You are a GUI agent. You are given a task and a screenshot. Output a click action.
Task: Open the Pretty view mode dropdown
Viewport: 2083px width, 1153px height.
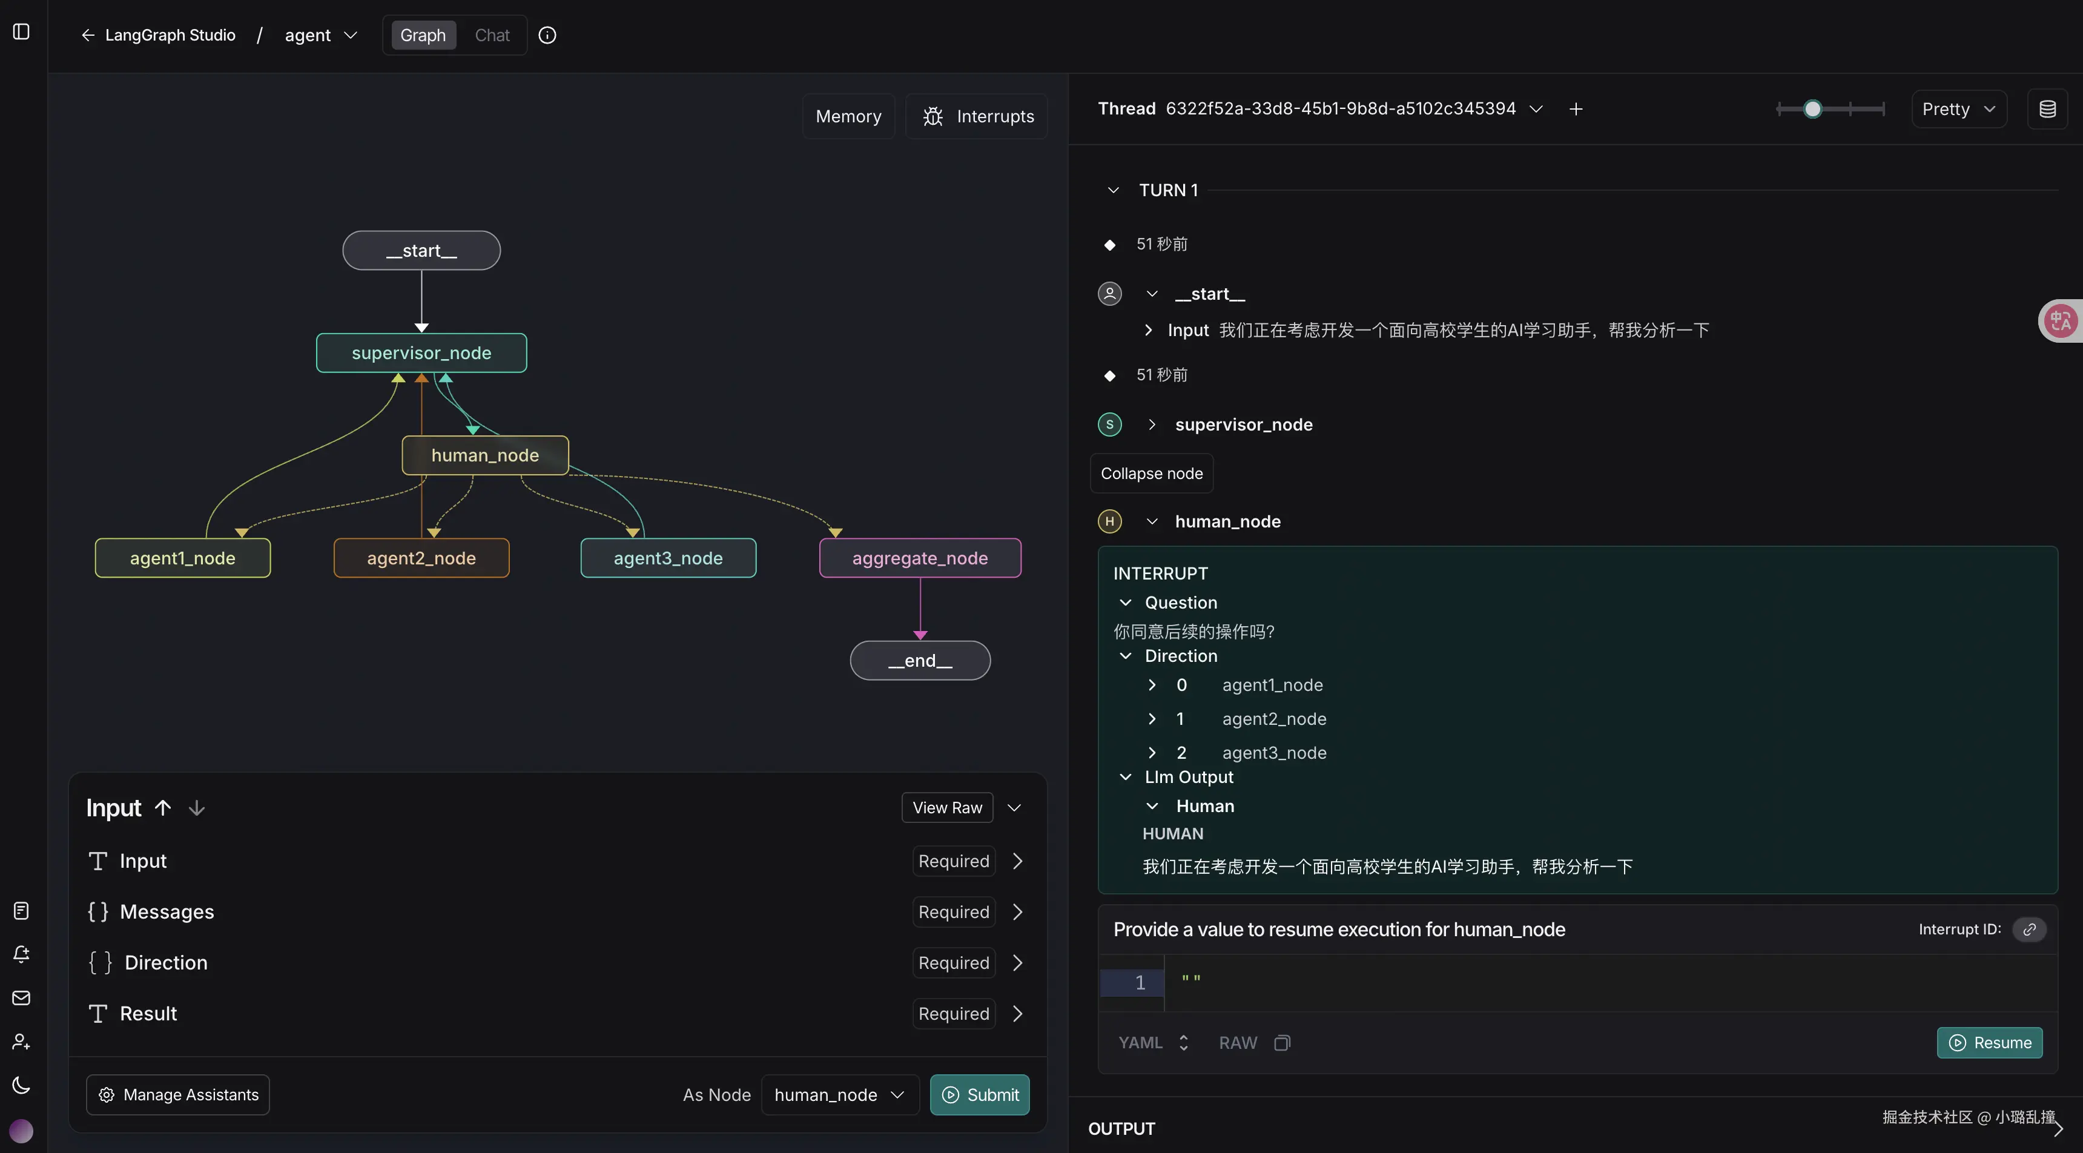[1958, 109]
